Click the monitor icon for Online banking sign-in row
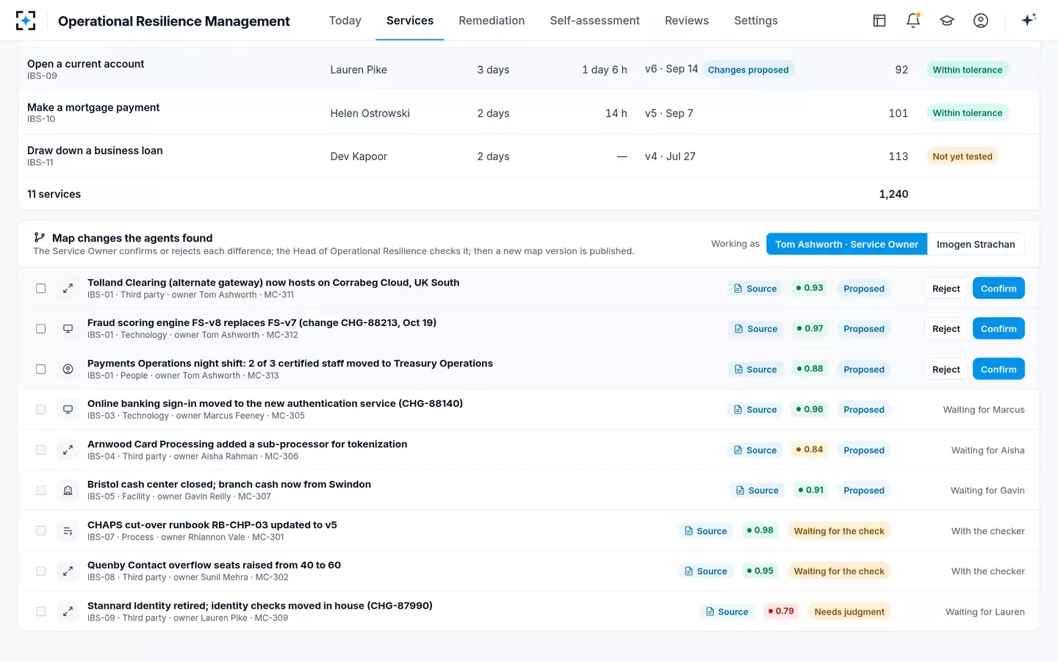Screen dimensions: 1058x661 [x=68, y=410]
